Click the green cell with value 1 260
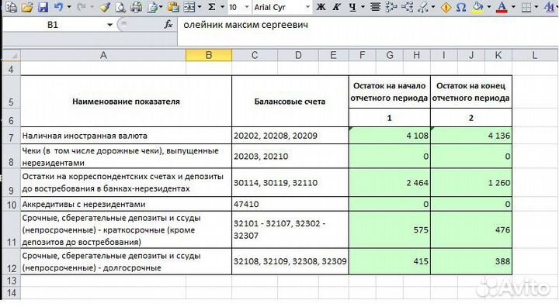 (x=471, y=183)
